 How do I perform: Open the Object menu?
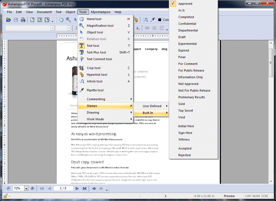70,12
